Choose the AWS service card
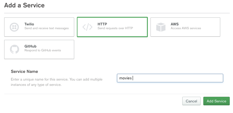The image size is (233, 113). 185,27
